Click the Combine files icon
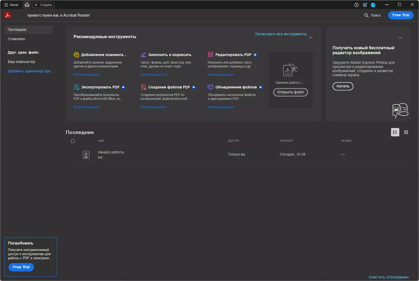This screenshot has height=281, width=419. (x=210, y=87)
